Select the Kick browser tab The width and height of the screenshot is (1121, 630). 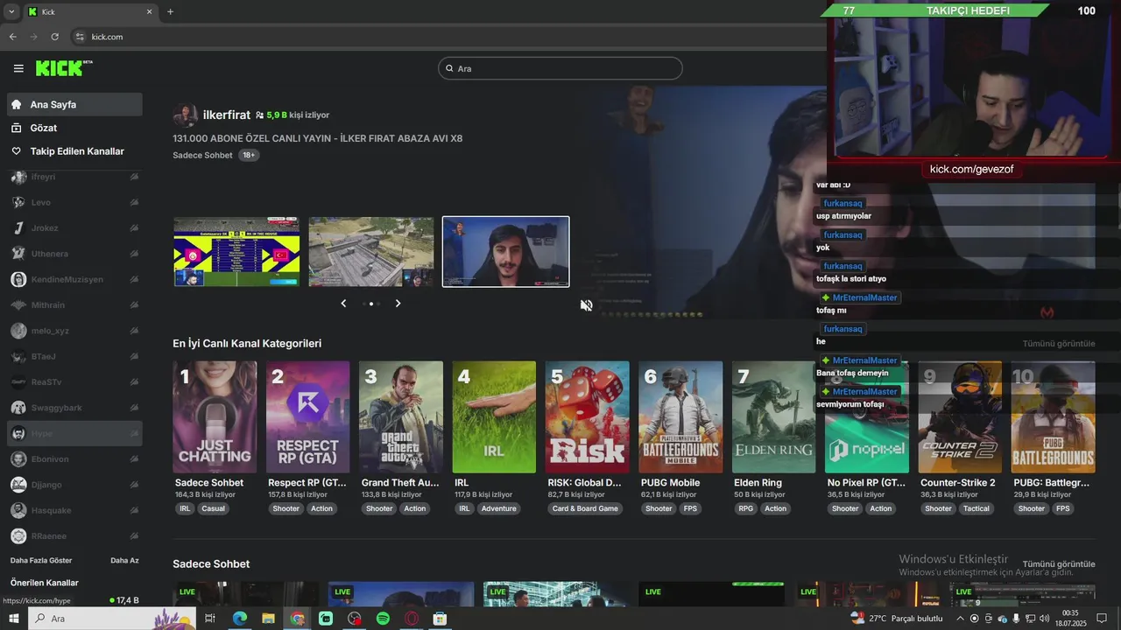pyautogui.click(x=89, y=11)
